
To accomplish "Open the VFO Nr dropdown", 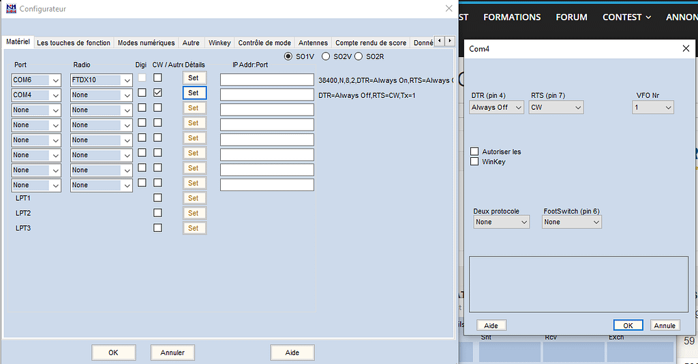I will coord(653,107).
